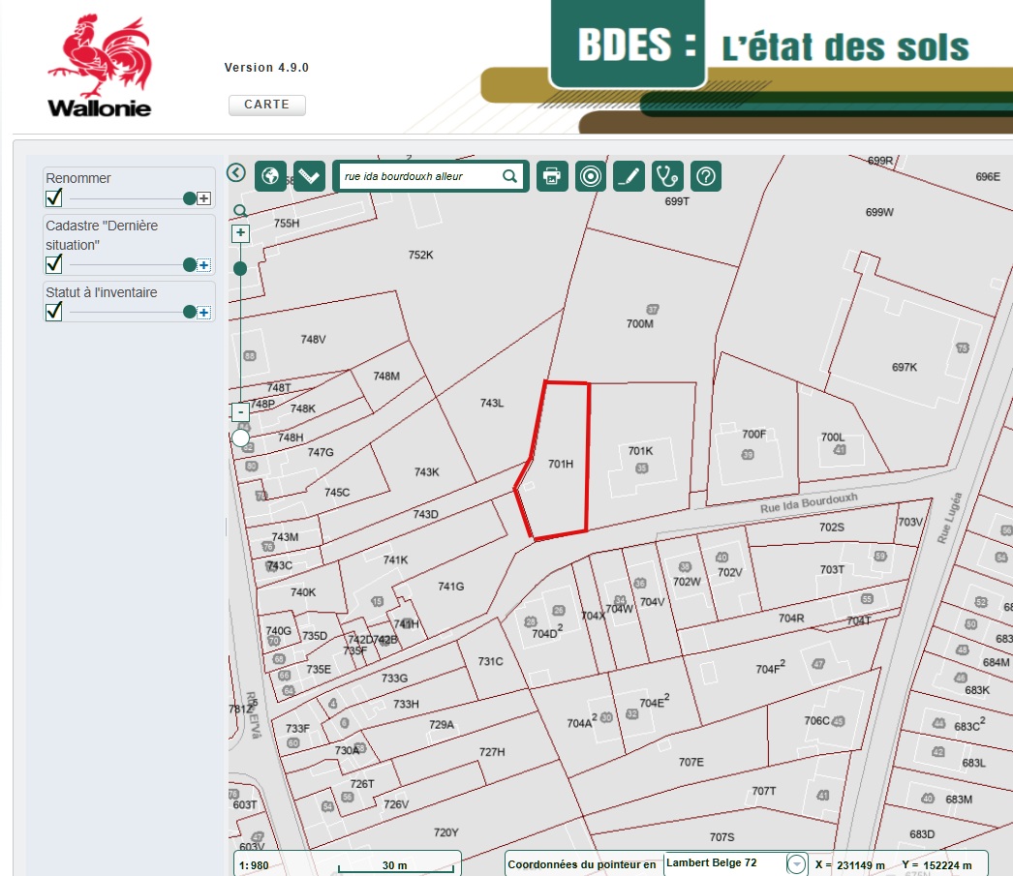1013x876 pixels.
Task: Open the print map tool
Action: 552,176
